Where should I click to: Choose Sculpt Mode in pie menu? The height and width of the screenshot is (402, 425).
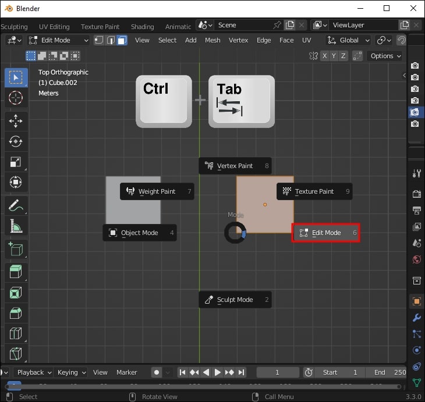click(235, 300)
